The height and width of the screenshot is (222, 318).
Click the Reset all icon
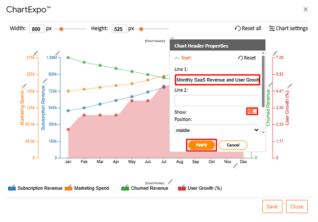coord(238,28)
